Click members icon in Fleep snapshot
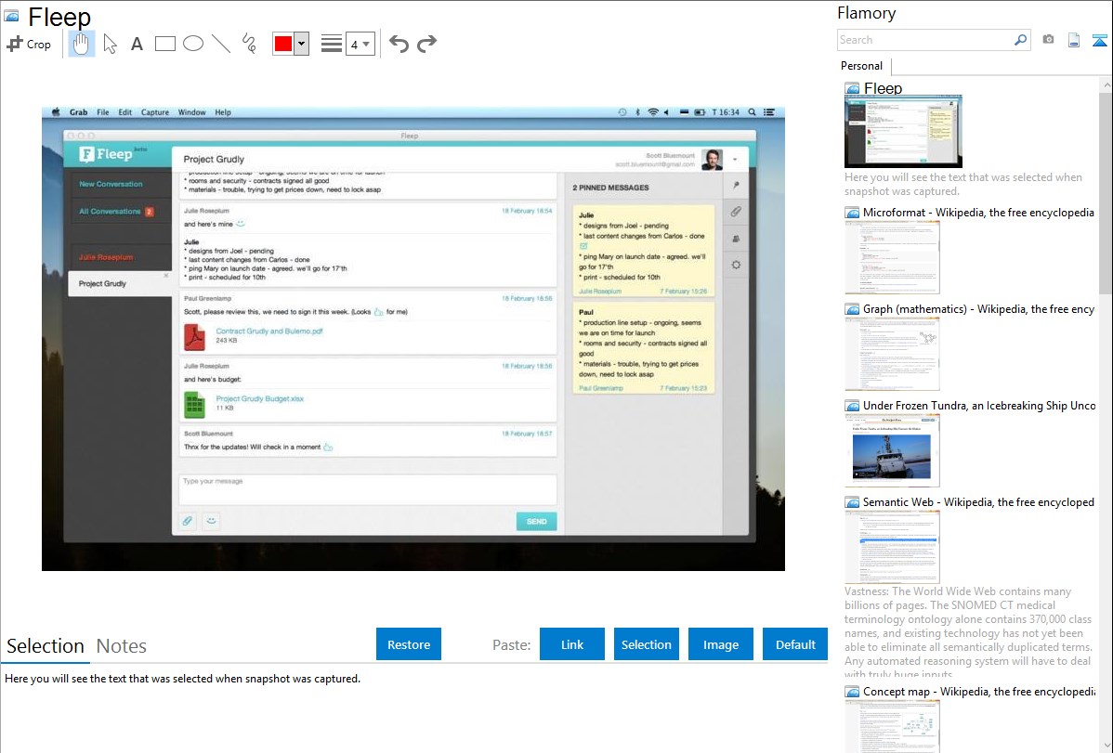The height and width of the screenshot is (753, 1113). (736, 239)
